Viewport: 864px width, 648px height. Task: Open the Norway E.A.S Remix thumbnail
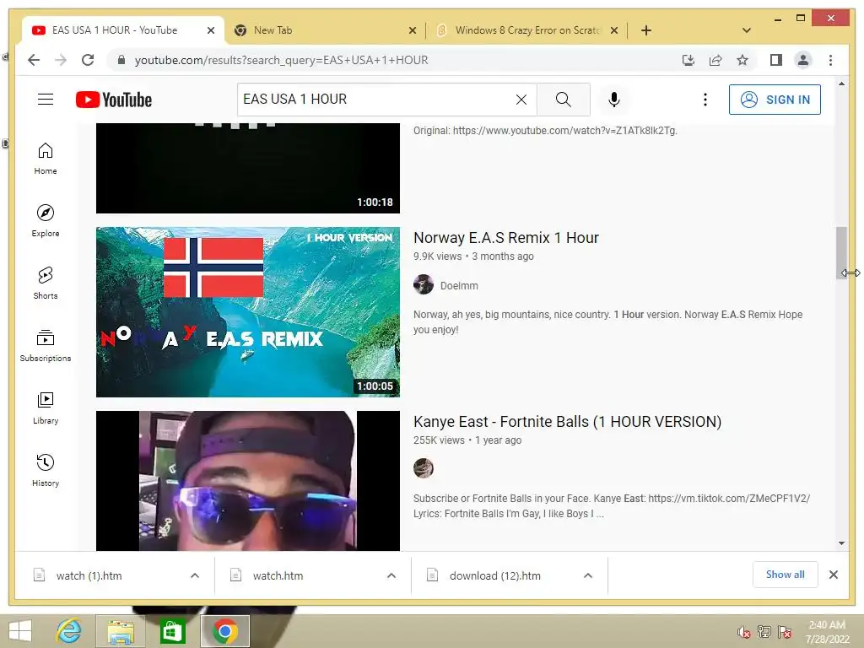[x=248, y=312]
